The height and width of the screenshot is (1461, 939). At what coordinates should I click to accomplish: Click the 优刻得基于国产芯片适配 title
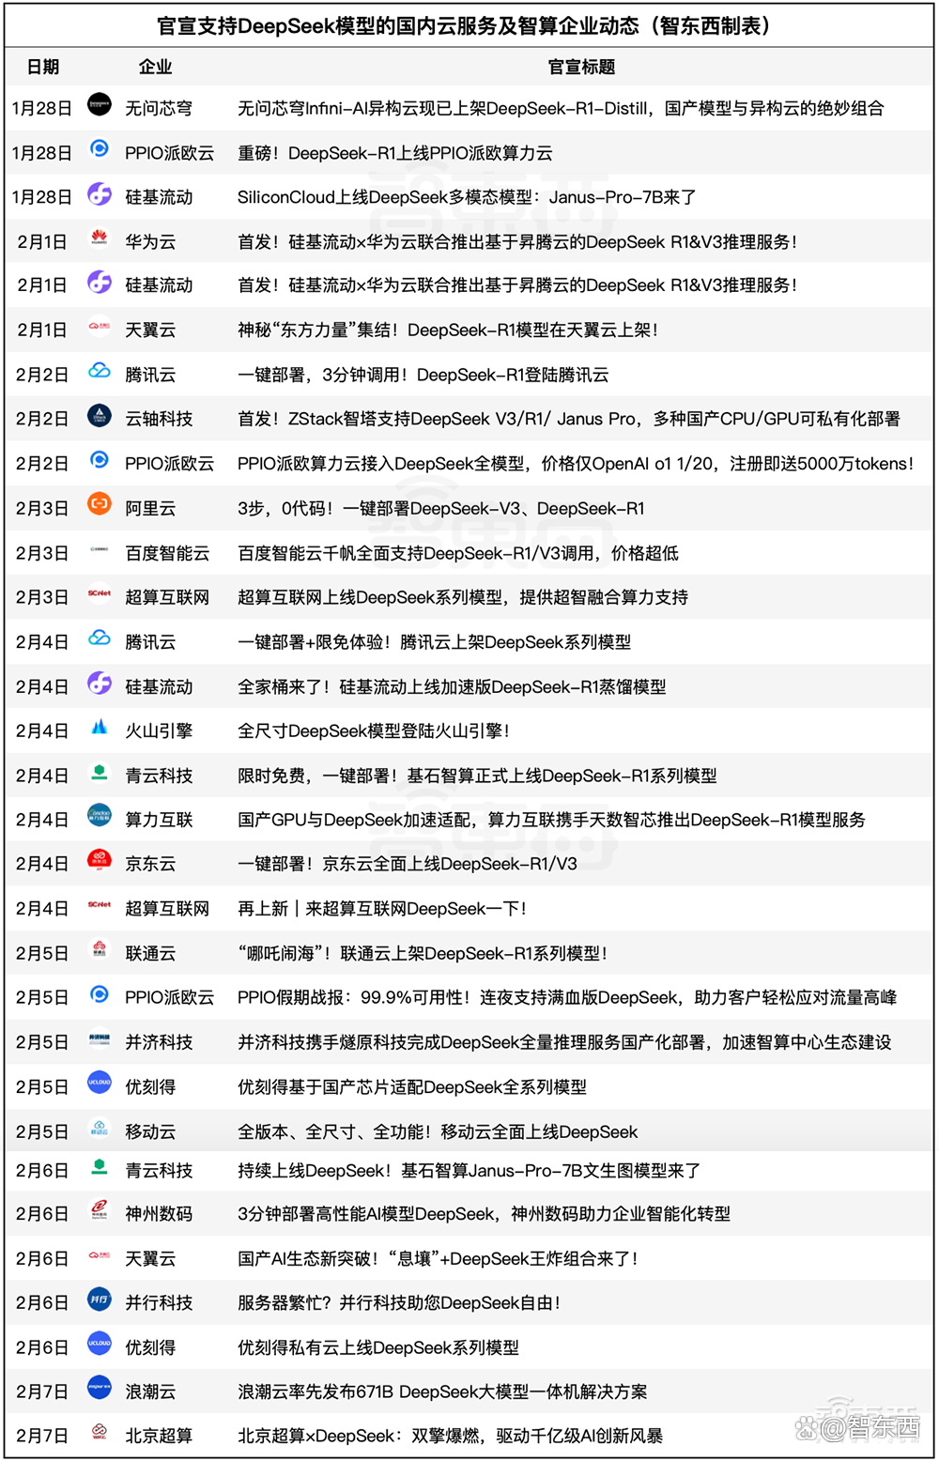pos(412,1087)
